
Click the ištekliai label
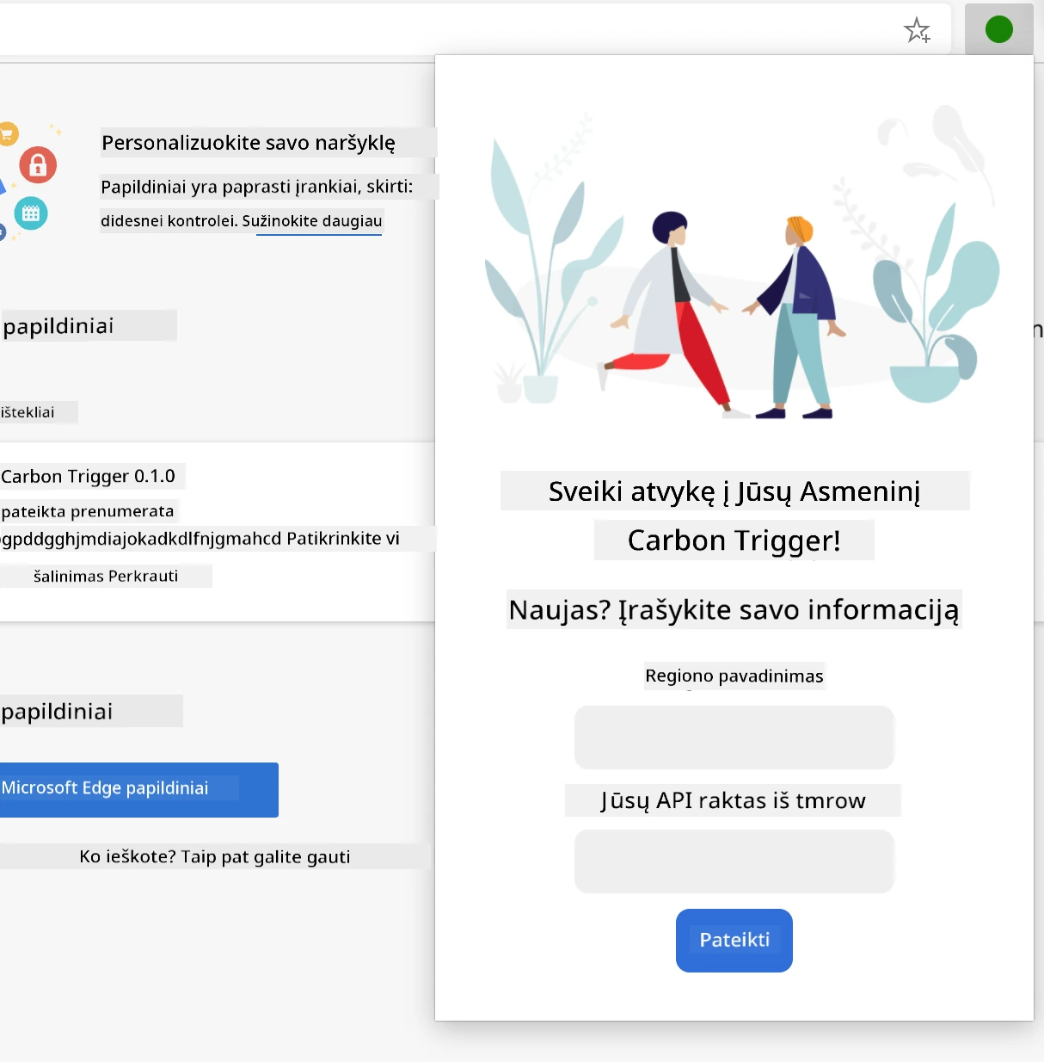click(28, 412)
